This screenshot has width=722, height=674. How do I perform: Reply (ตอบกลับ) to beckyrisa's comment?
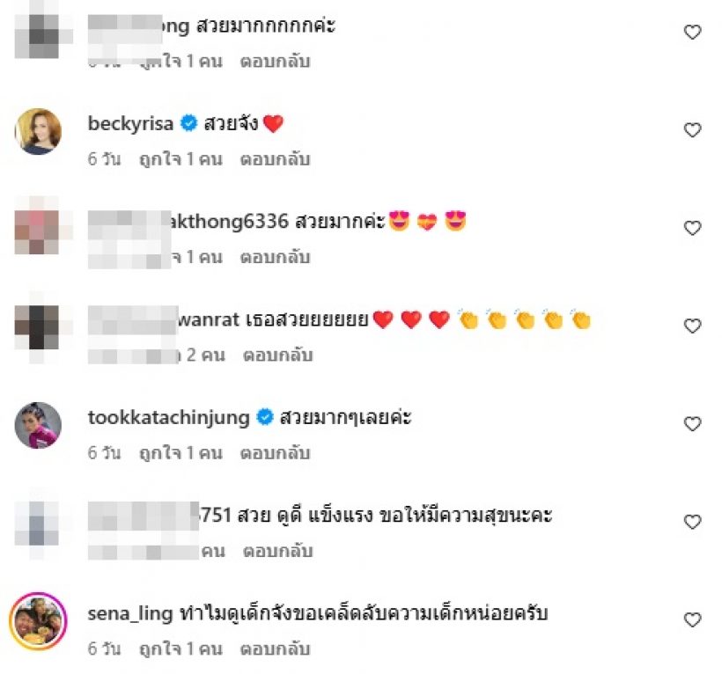click(x=275, y=159)
